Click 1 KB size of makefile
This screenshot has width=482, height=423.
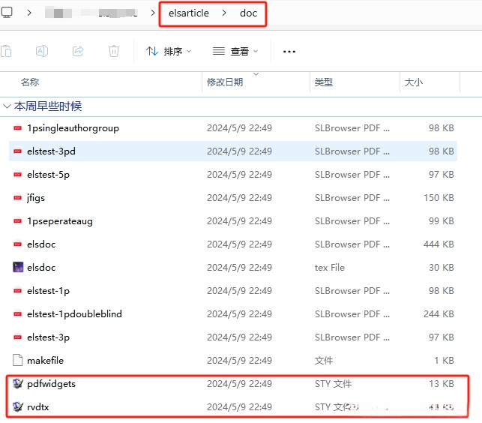[445, 360]
